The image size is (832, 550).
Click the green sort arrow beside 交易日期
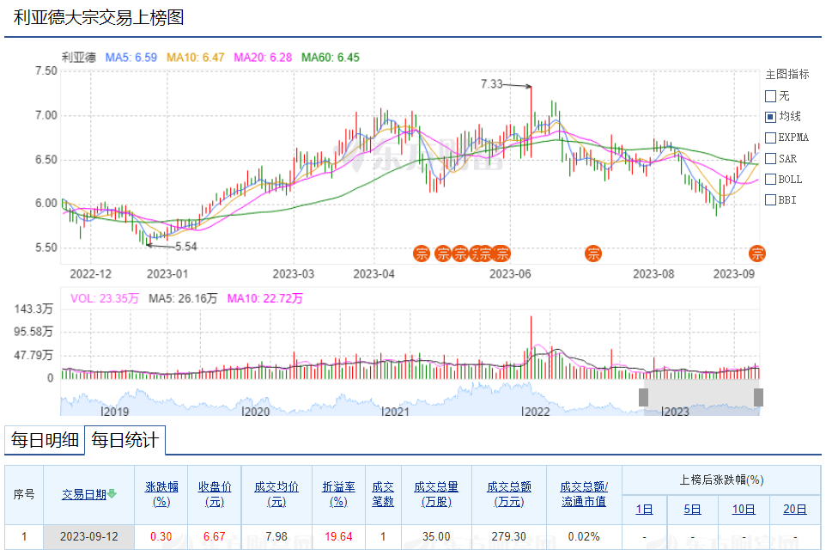coord(112,494)
